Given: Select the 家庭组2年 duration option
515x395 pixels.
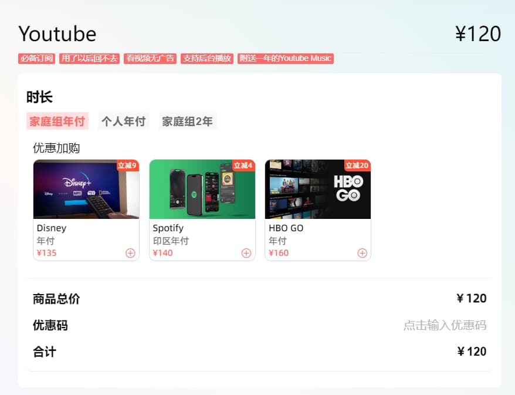Looking at the screenshot, I should [x=188, y=121].
